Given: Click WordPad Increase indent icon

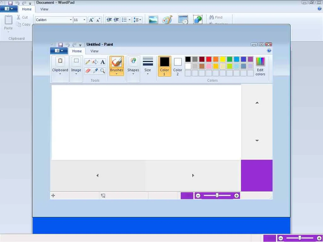Looking at the screenshot, I should (x=116, y=20).
